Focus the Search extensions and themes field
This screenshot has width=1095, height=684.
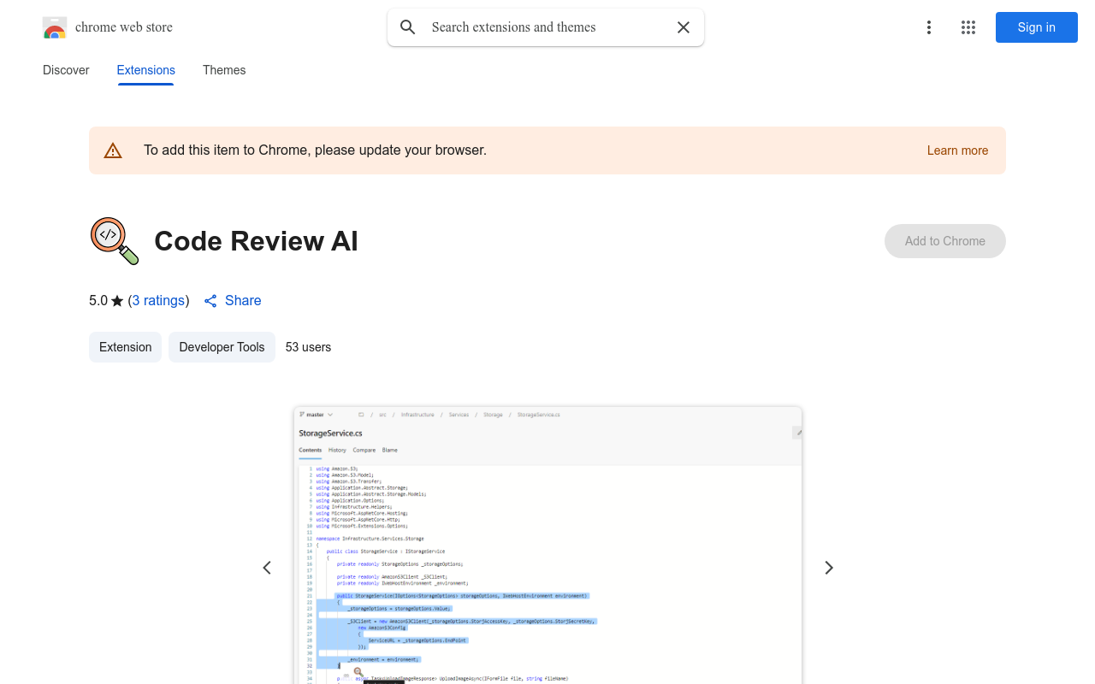(547, 27)
